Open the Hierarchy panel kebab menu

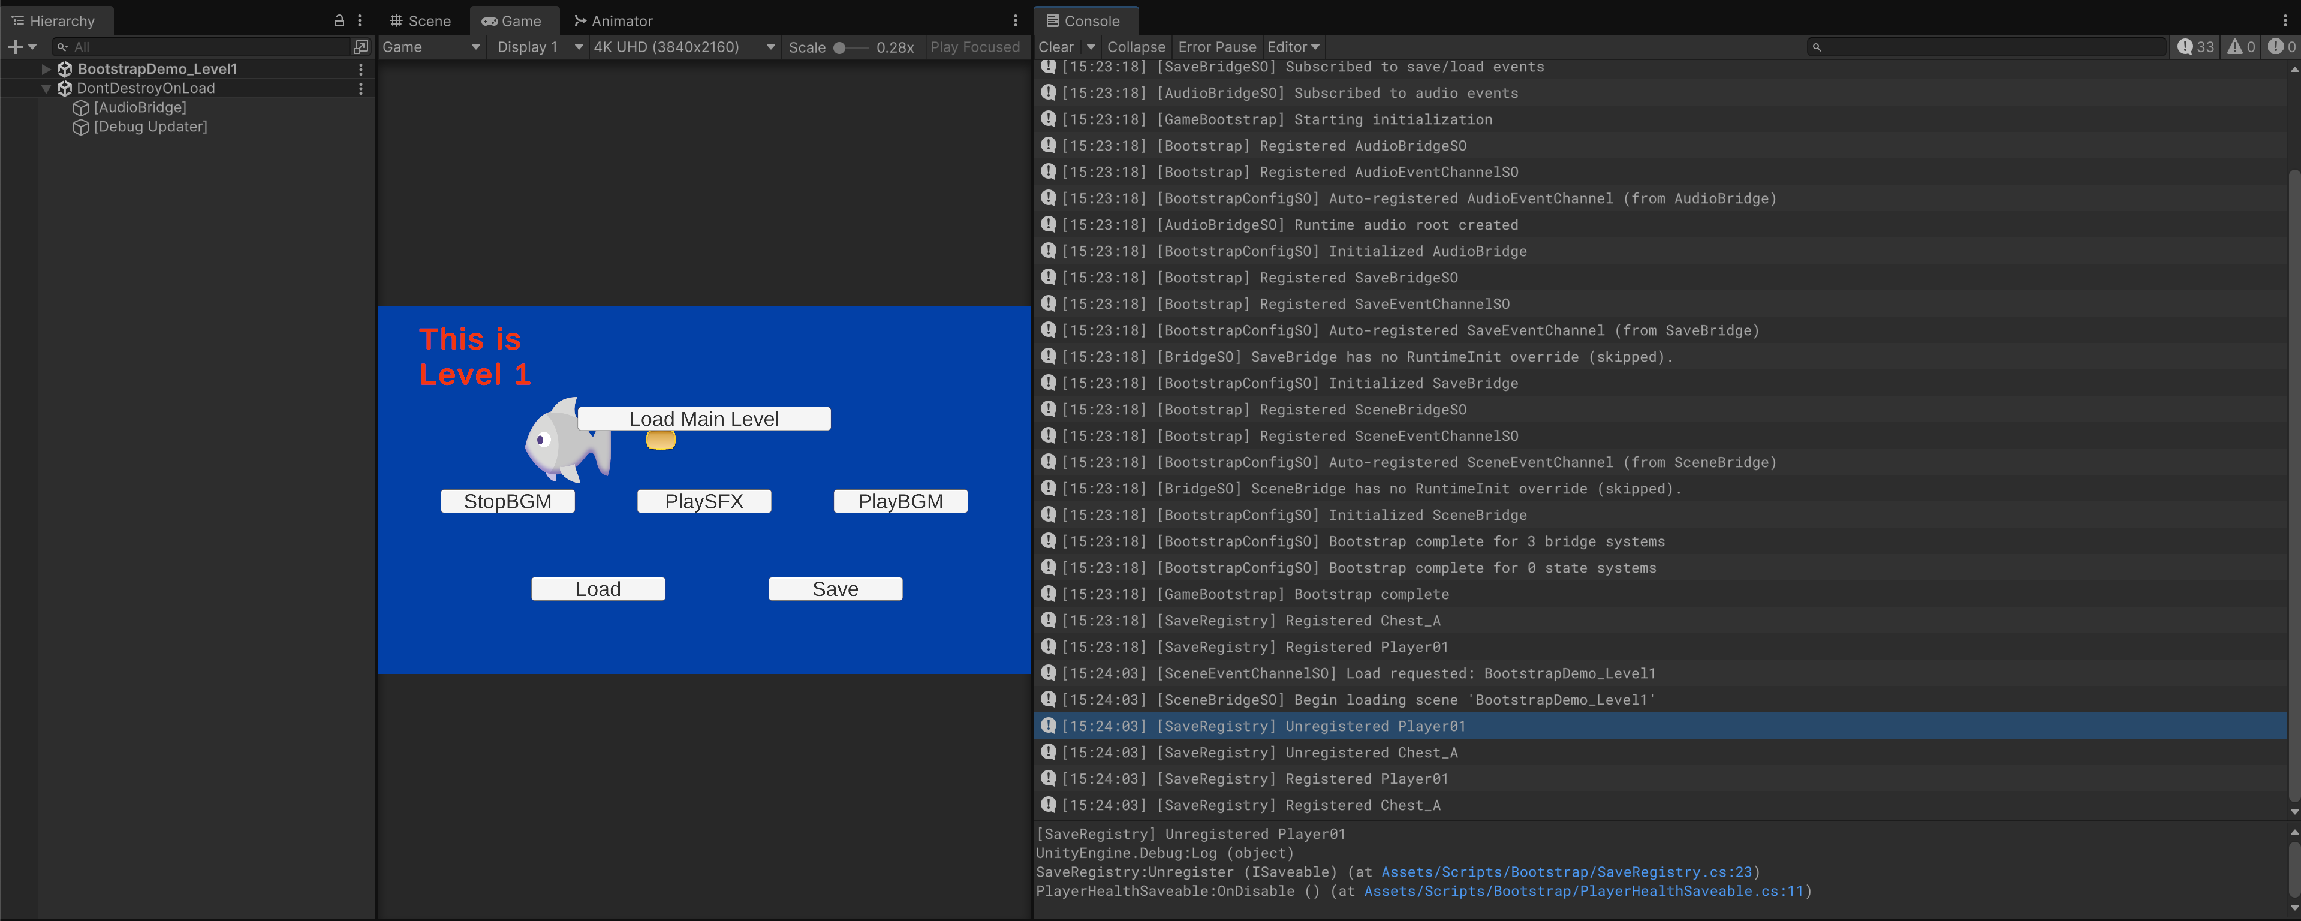coord(360,20)
